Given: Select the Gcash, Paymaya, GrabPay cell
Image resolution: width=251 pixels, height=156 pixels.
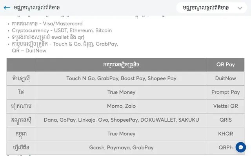Looking at the screenshot, I should 121,147.
